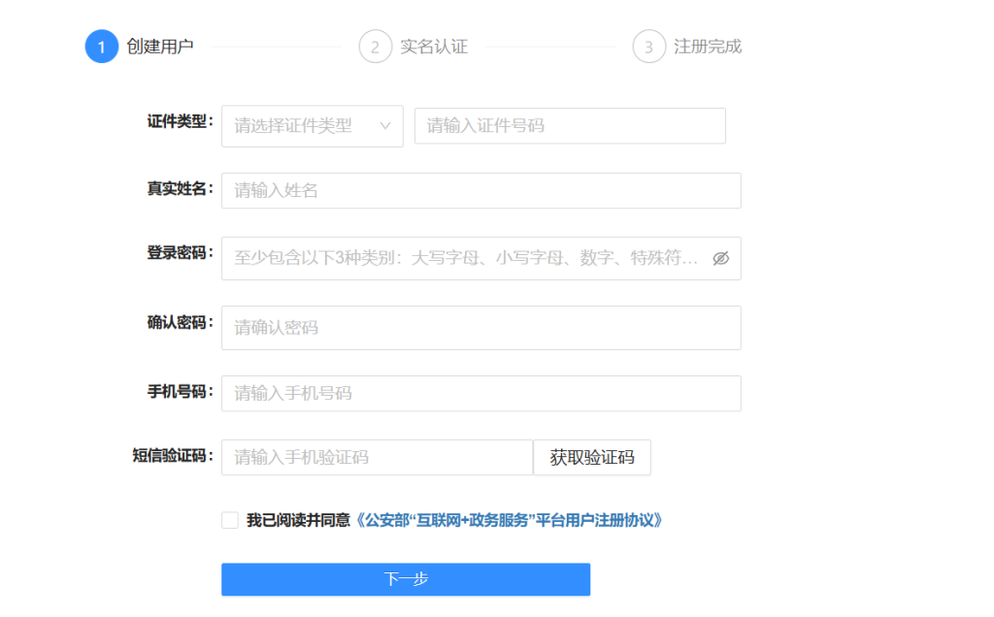Image resolution: width=994 pixels, height=617 pixels.
Task: Click the 请输入姓名 real name field
Action: click(x=480, y=191)
